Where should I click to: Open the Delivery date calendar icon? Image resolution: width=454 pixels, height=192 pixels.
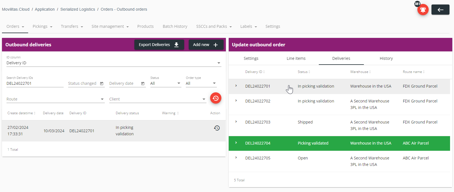pyautogui.click(x=143, y=84)
